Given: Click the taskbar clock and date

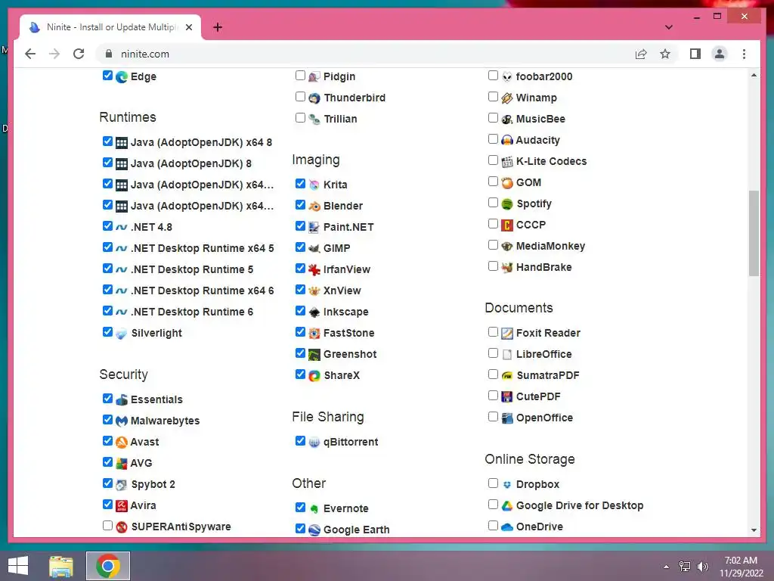Looking at the screenshot, I should [x=741, y=567].
